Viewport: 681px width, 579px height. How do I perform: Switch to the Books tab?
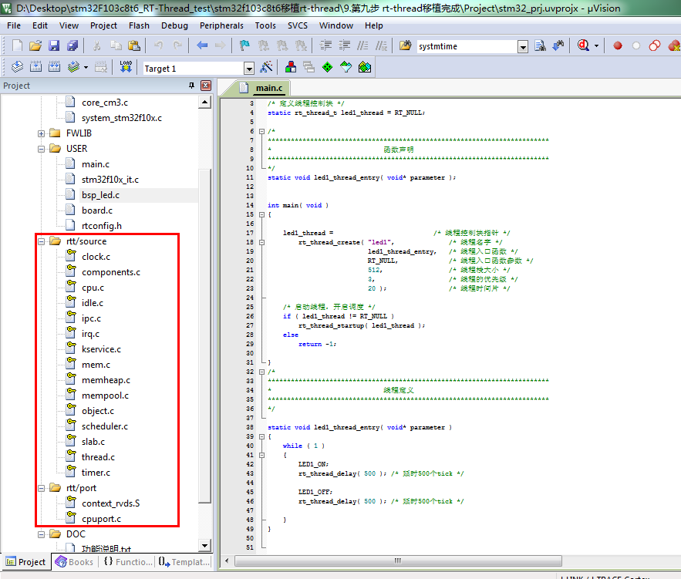pyautogui.click(x=74, y=562)
